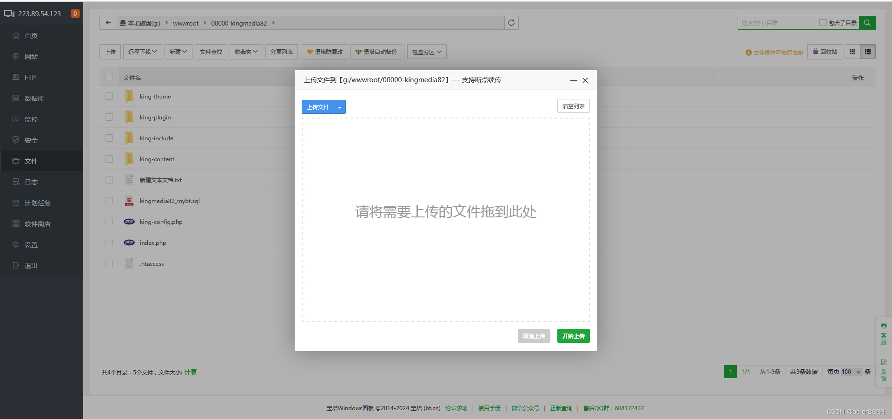Image resolution: width=892 pixels, height=419 pixels.
Task: Click the local disk 本地磁盘(g:) breadcrumb
Action: pyautogui.click(x=140, y=23)
